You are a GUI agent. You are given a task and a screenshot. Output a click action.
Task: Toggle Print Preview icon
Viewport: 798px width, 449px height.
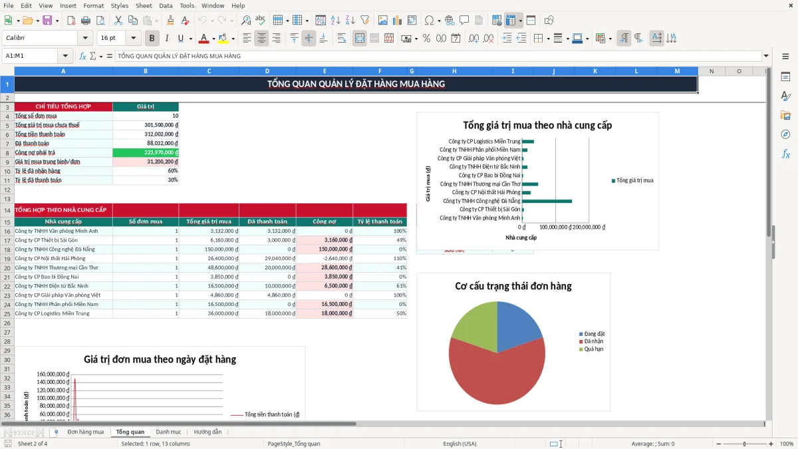point(100,21)
